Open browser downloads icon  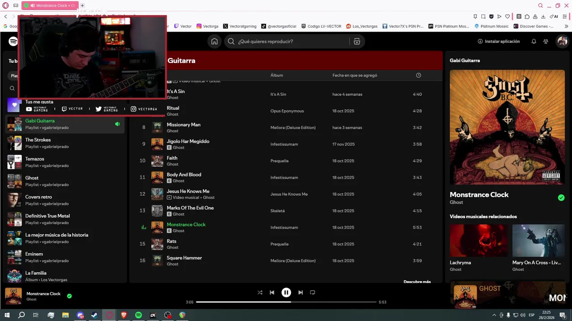tap(543, 16)
